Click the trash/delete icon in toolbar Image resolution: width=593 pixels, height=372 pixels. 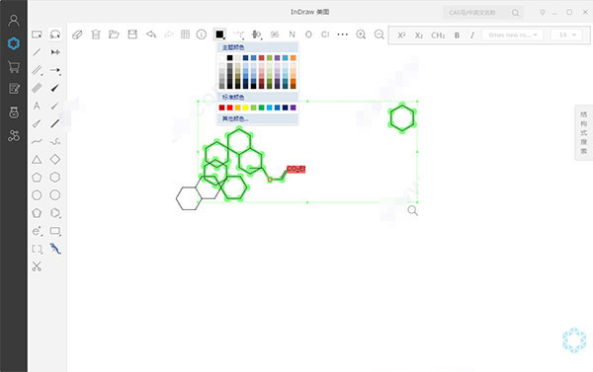click(x=96, y=35)
